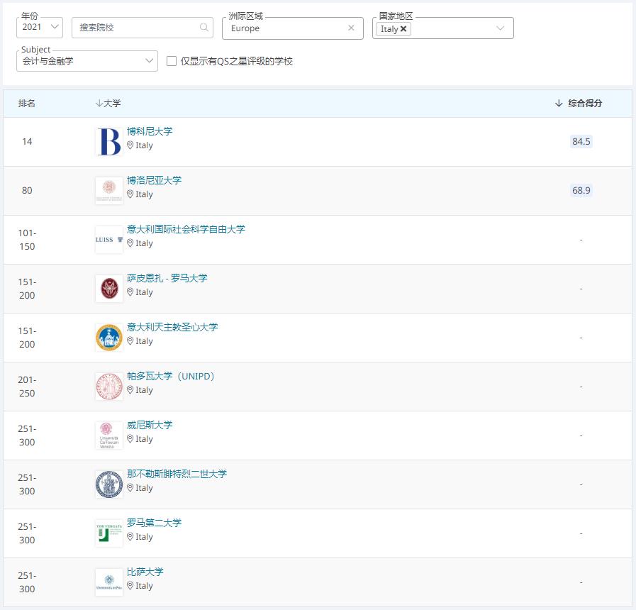The height and width of the screenshot is (610, 636).
Task: Click location pin under 萨皮恩扎 - 罗马大学
Action: [130, 292]
